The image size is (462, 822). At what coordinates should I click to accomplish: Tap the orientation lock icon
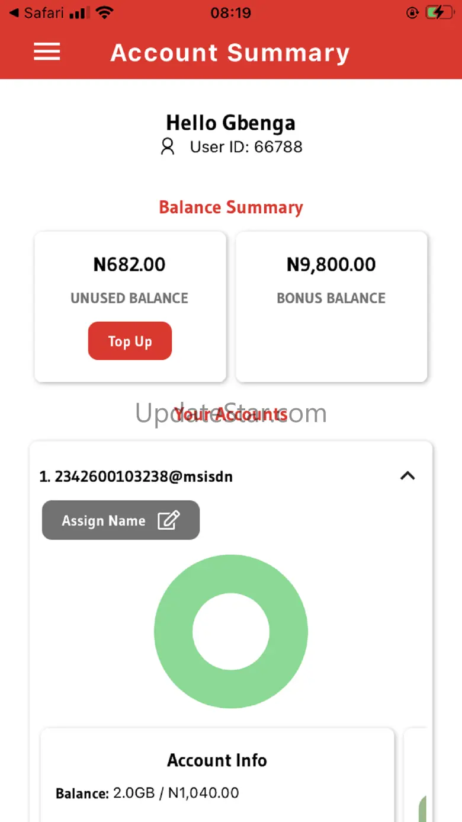[412, 12]
